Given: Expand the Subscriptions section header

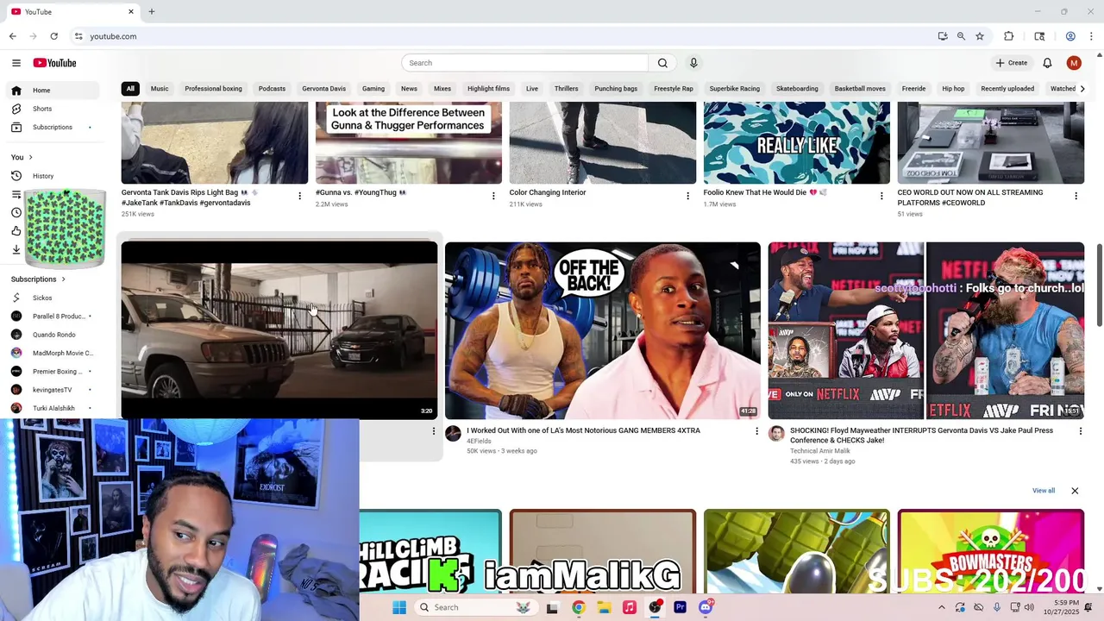Looking at the screenshot, I should click(38, 279).
